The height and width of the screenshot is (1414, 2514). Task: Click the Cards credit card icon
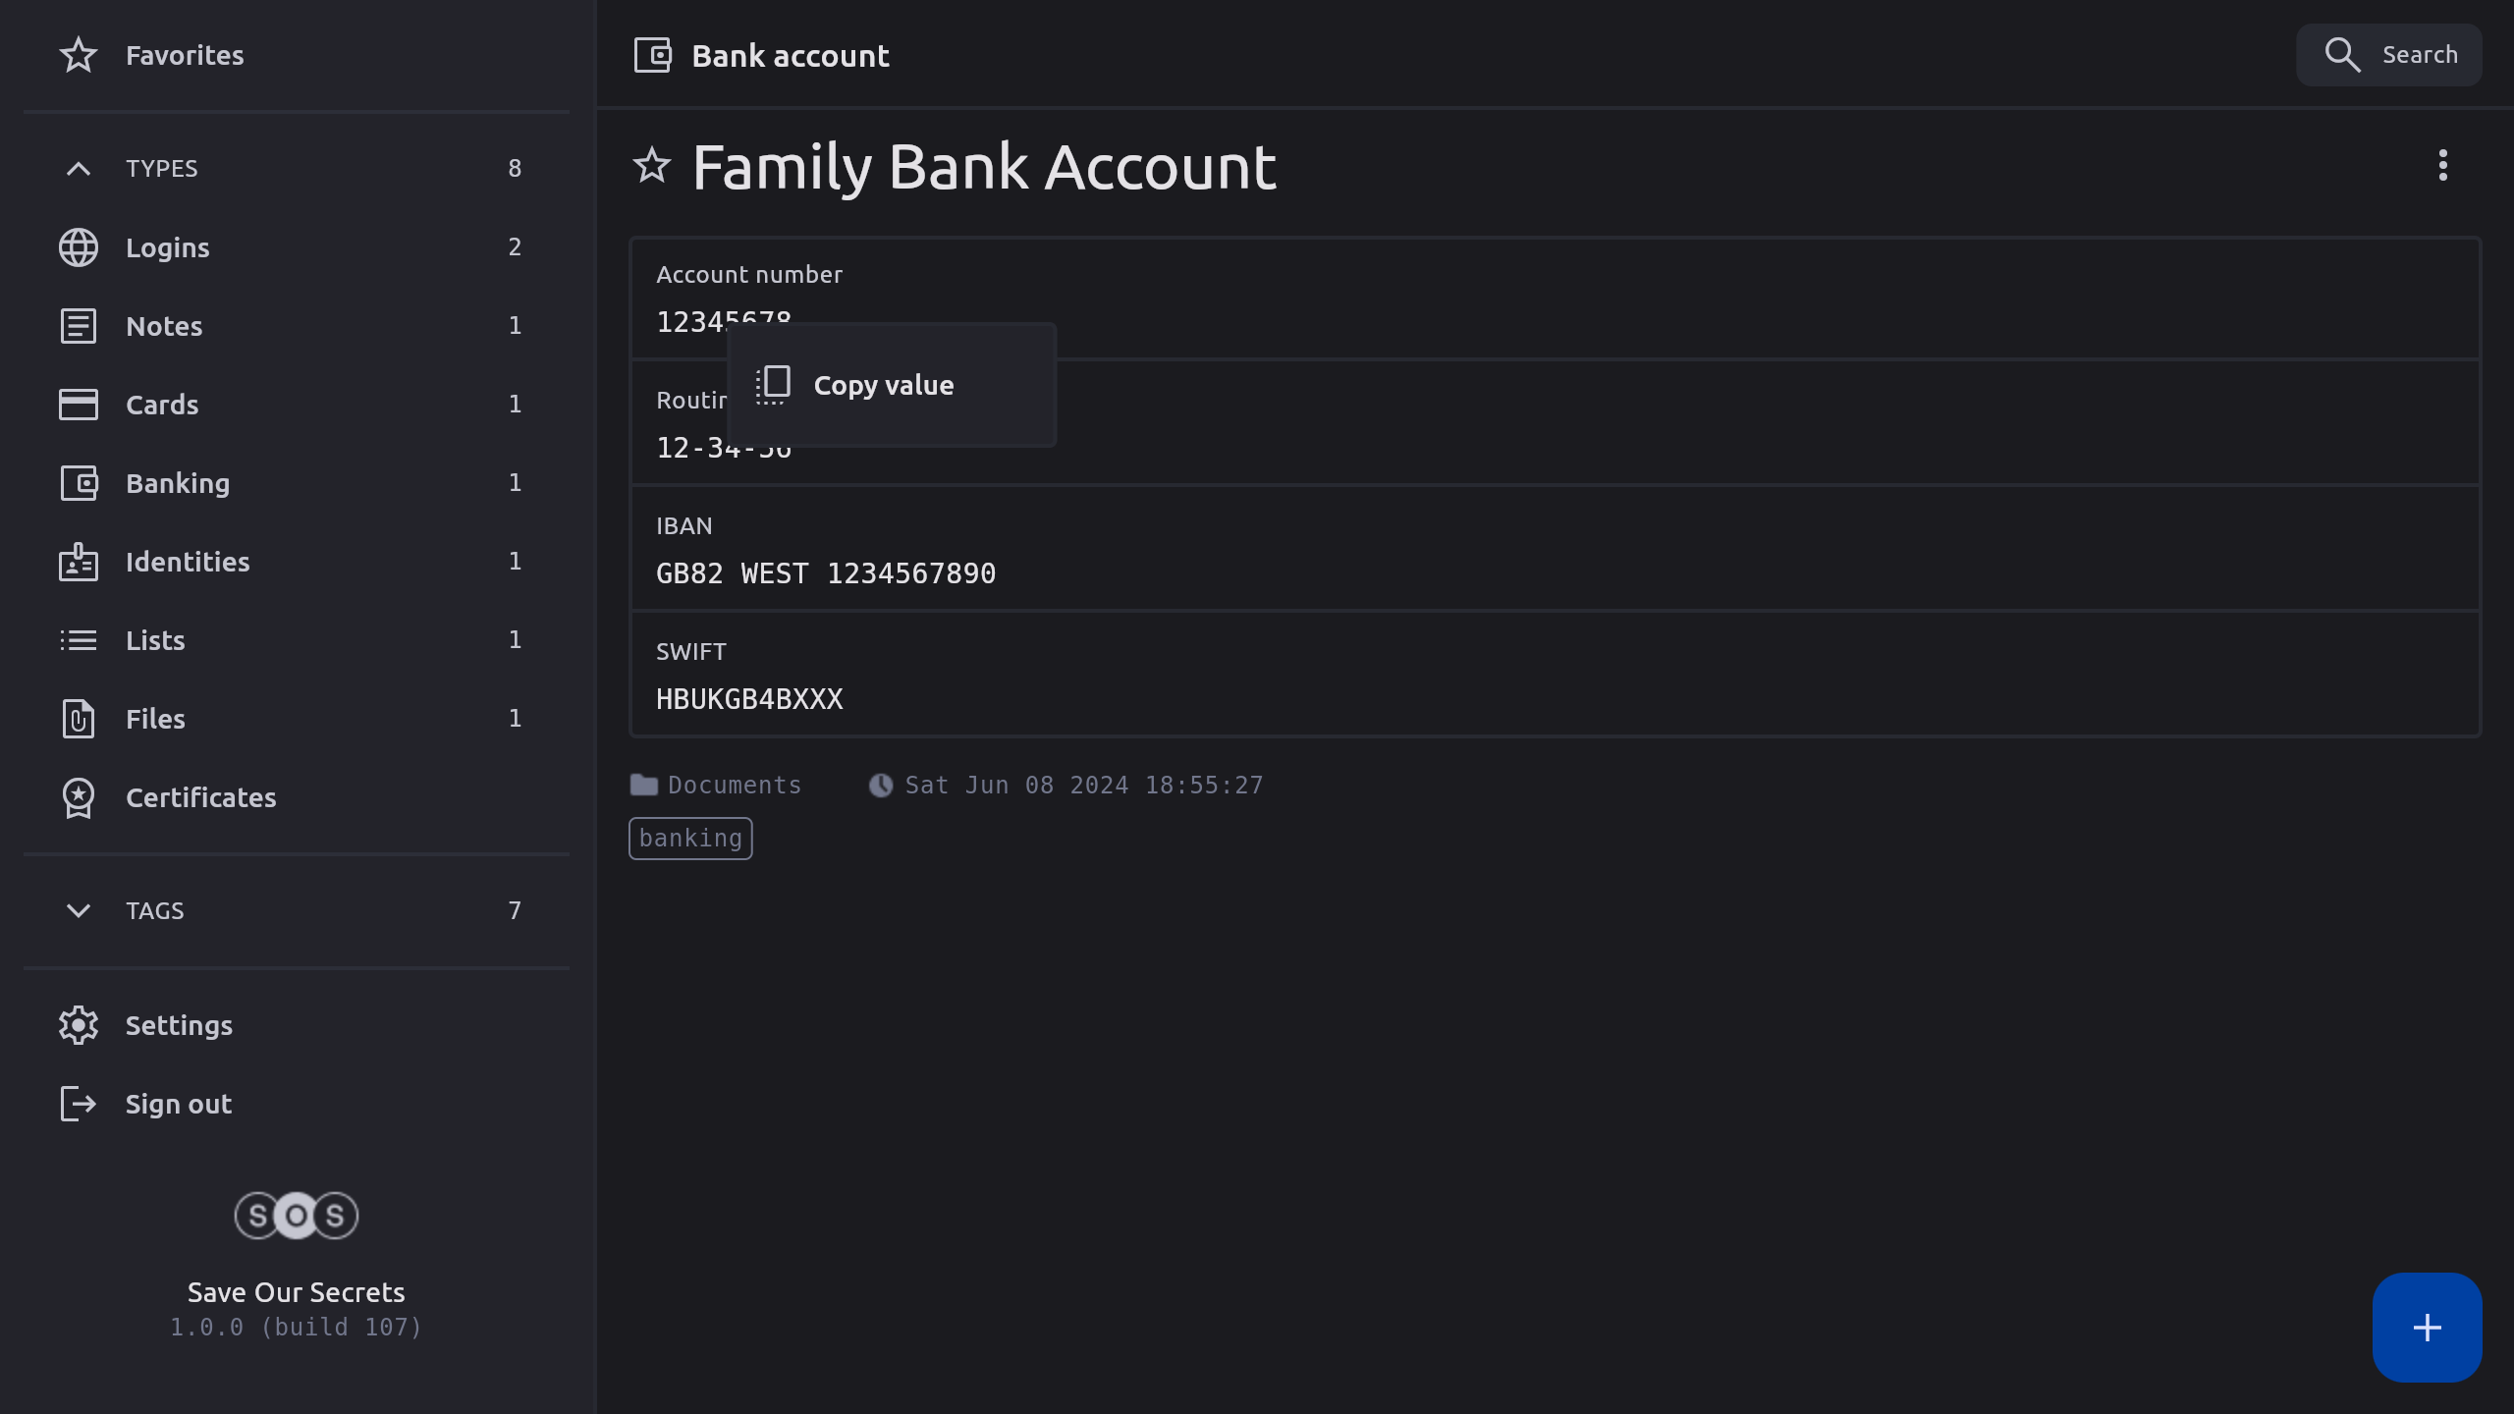click(x=79, y=405)
